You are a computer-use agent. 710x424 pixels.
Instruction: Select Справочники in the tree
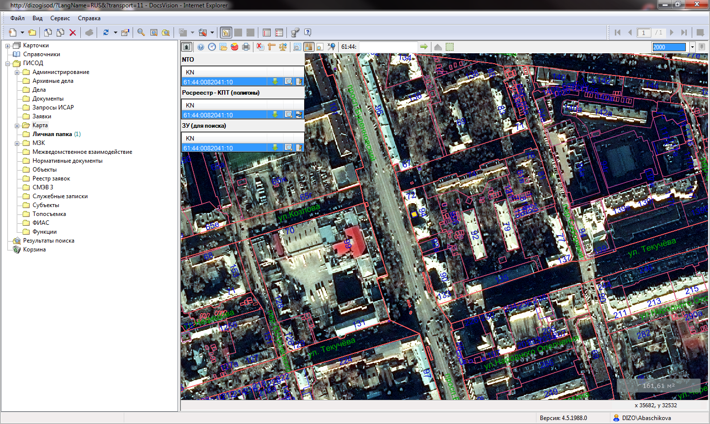click(x=41, y=54)
